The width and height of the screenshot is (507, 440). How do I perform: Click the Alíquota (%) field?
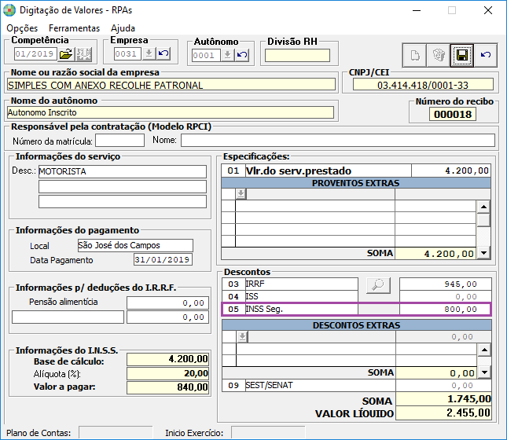click(x=167, y=373)
